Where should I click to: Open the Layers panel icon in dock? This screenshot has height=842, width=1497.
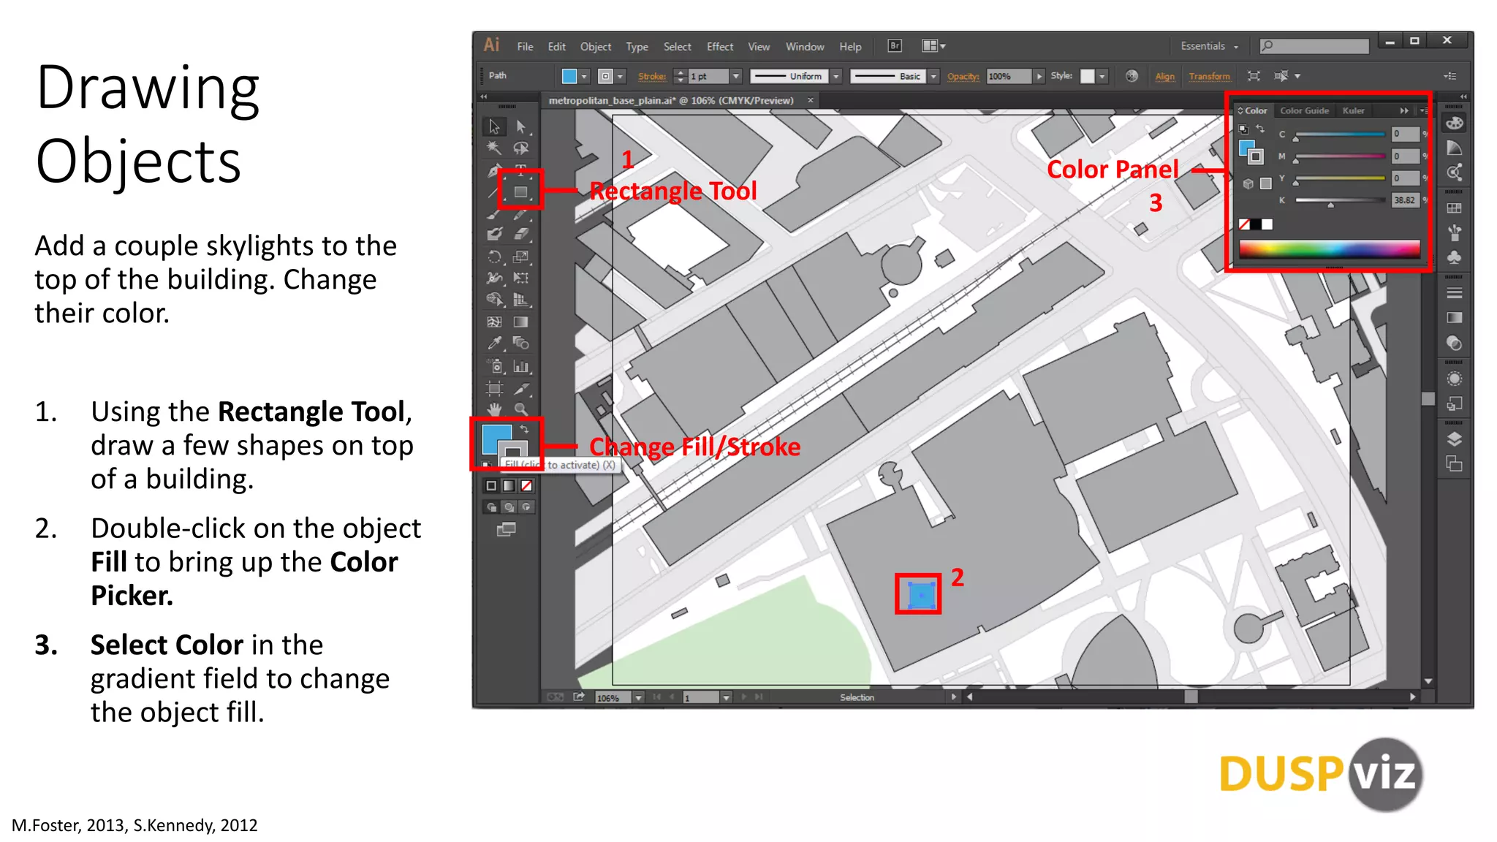click(1455, 439)
